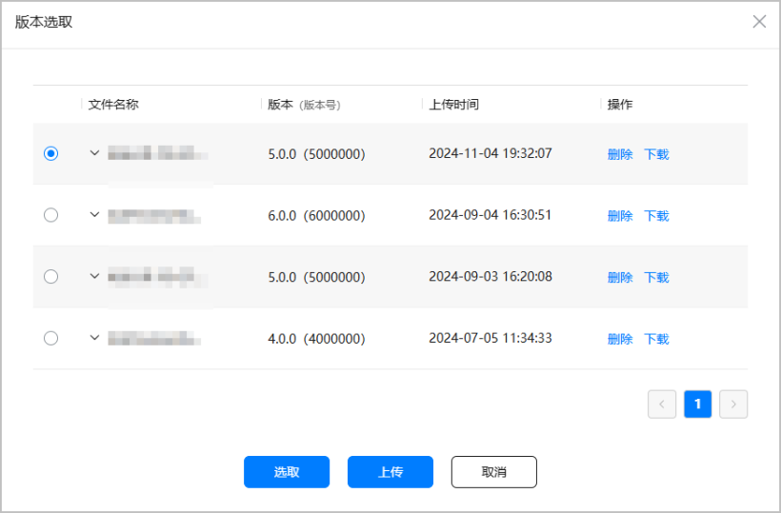
Task: Click the 版本选取 dialog title
Action: (44, 22)
